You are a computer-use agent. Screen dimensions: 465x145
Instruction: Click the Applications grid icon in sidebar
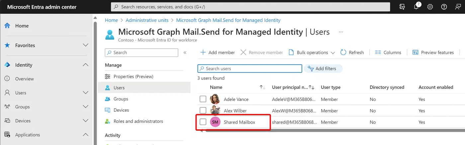pyautogui.click(x=7, y=135)
